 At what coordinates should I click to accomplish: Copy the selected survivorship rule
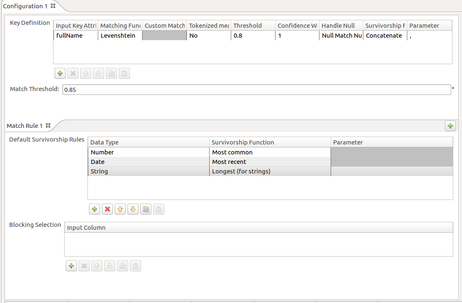coord(145,209)
